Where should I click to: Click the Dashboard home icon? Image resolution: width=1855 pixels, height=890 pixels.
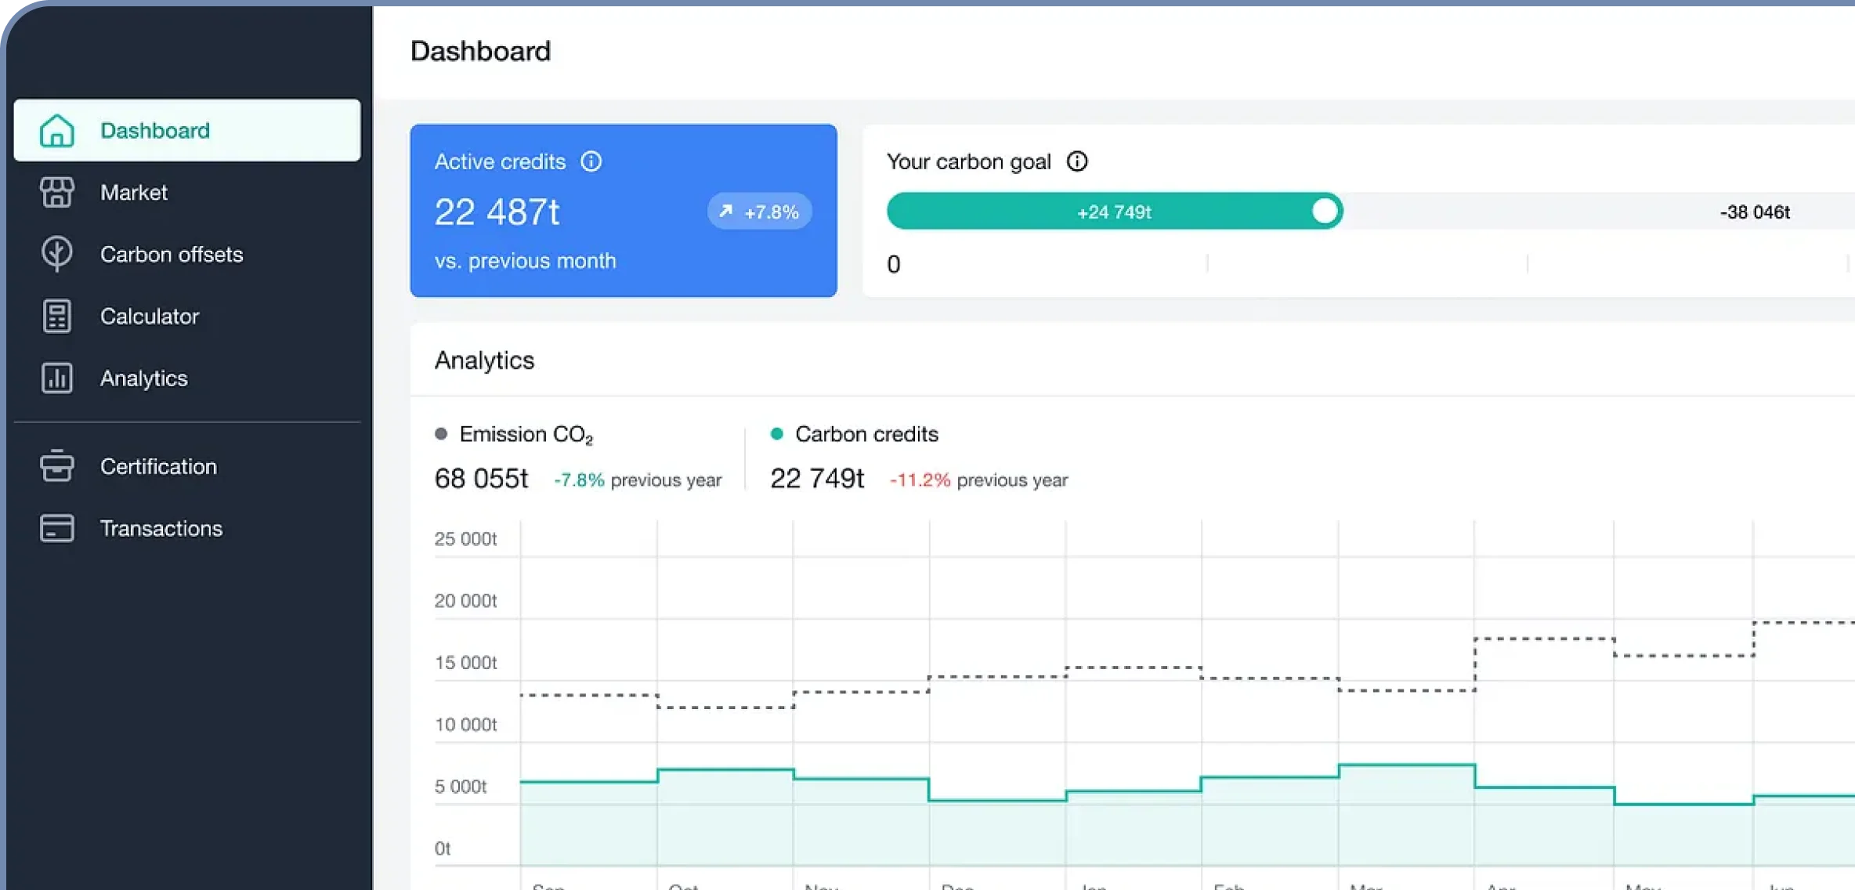pyautogui.click(x=56, y=131)
